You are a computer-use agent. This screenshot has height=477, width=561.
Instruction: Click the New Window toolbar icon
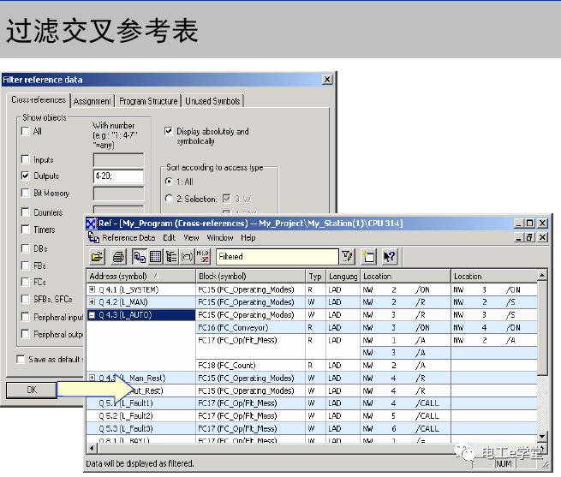[x=368, y=257]
